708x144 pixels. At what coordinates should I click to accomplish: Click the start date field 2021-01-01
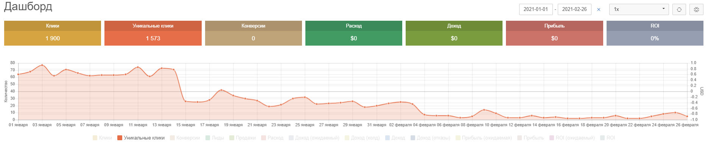(x=535, y=9)
